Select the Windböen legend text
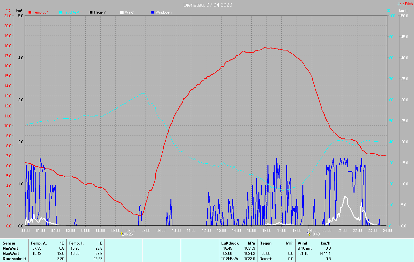414x262 pixels. pyautogui.click(x=163, y=12)
